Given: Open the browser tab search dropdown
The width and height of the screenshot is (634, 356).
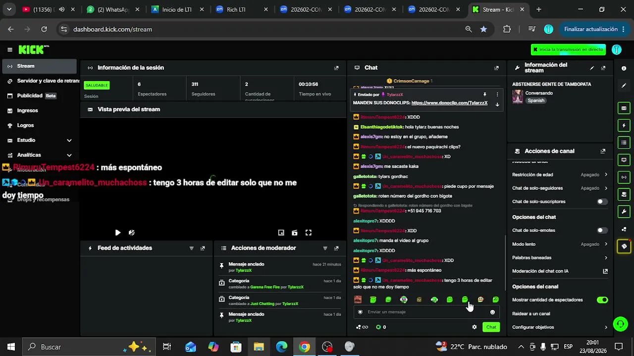Looking at the screenshot, I should [9, 9].
